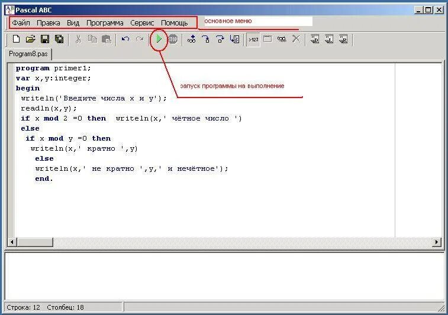Copy selection with the two-pages icon
The width and height of the screenshot is (448, 315).
coord(92,39)
